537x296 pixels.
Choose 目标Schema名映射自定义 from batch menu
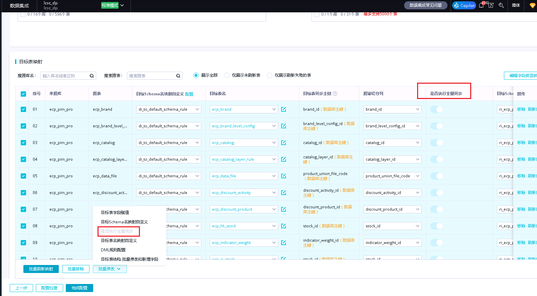pos(124,222)
